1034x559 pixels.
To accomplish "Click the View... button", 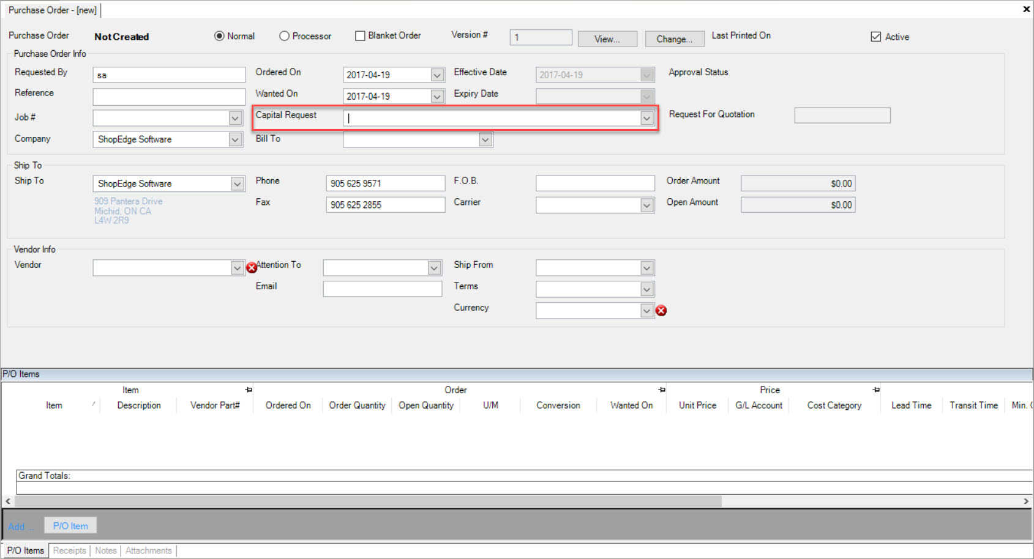I will coord(607,39).
